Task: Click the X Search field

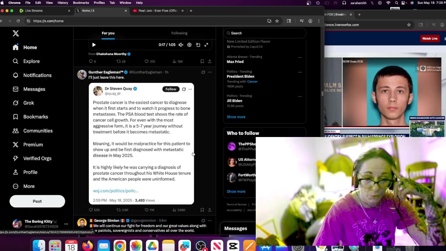Action: pos(265,33)
